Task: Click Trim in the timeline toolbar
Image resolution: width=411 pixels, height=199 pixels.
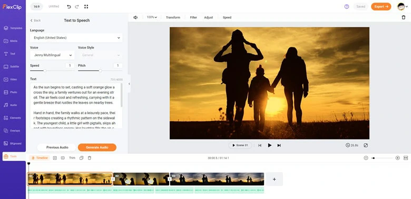Action: 72,158
